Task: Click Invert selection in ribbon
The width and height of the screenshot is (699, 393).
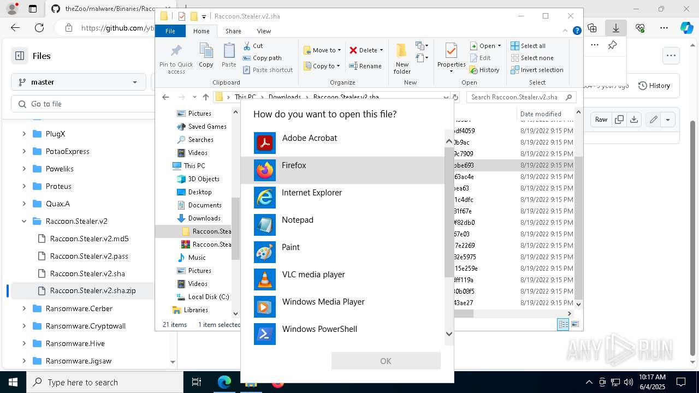Action: tap(537, 70)
